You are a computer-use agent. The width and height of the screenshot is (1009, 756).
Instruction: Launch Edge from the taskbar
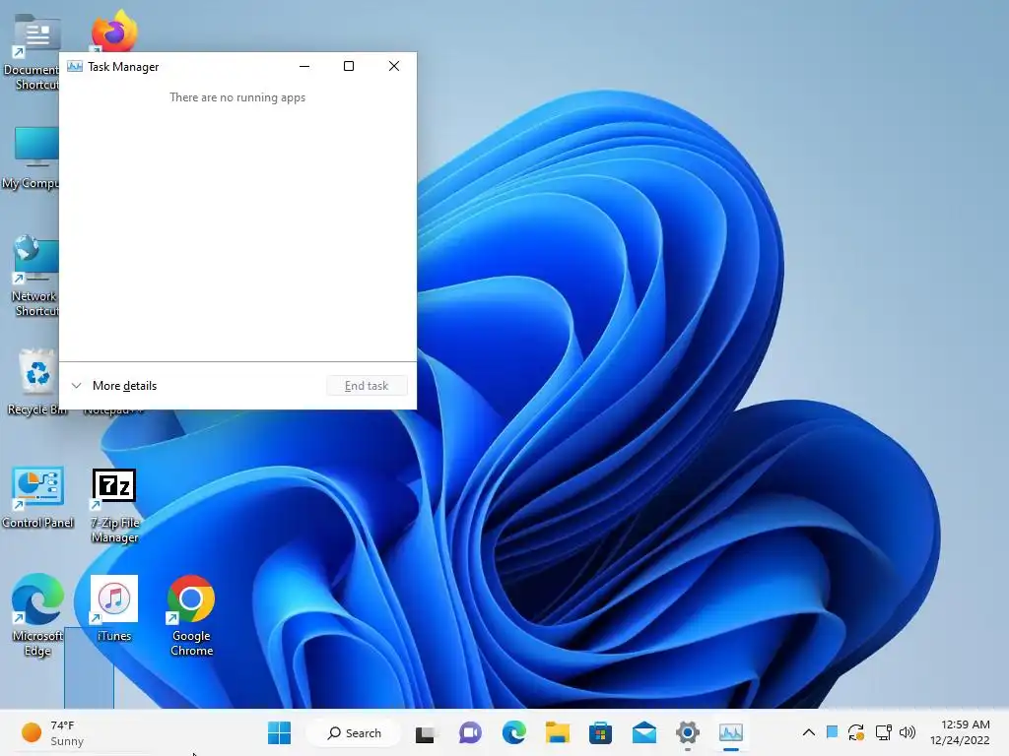[514, 732]
